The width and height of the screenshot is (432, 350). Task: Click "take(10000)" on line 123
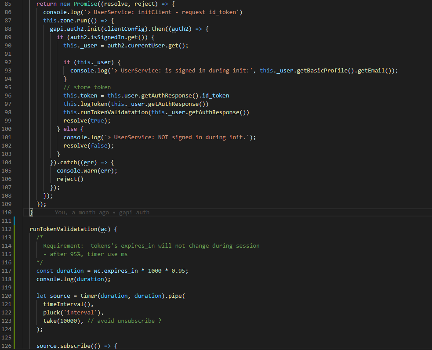click(x=62, y=321)
